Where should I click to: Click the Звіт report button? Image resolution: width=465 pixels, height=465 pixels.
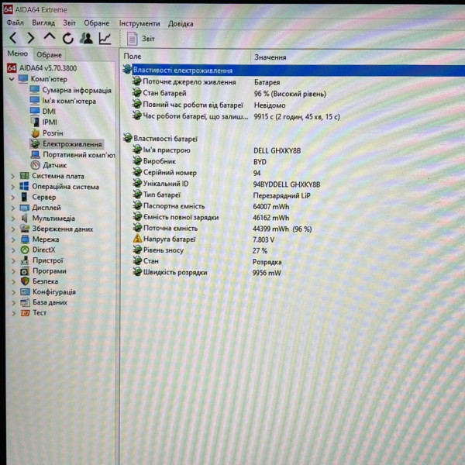click(141, 39)
